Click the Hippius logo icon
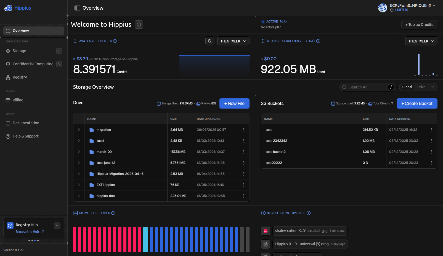Image resolution: width=443 pixels, height=256 pixels. tap(8, 8)
